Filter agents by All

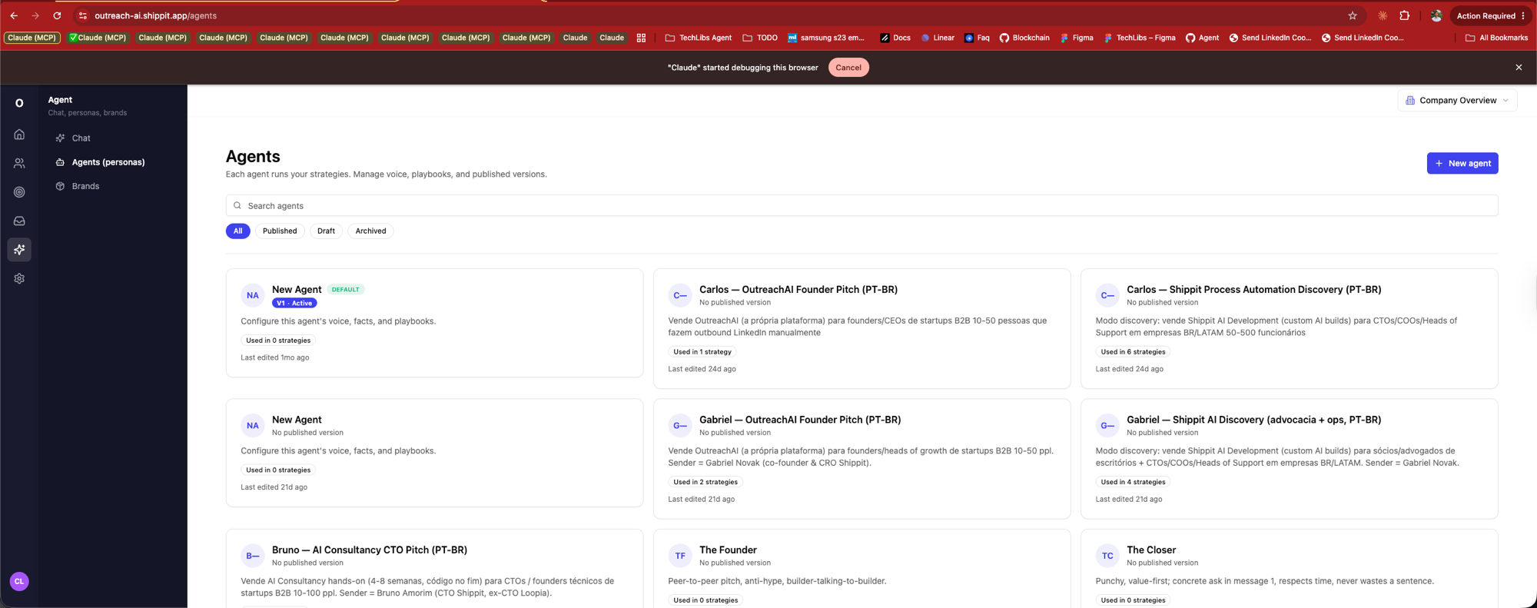[x=238, y=231]
